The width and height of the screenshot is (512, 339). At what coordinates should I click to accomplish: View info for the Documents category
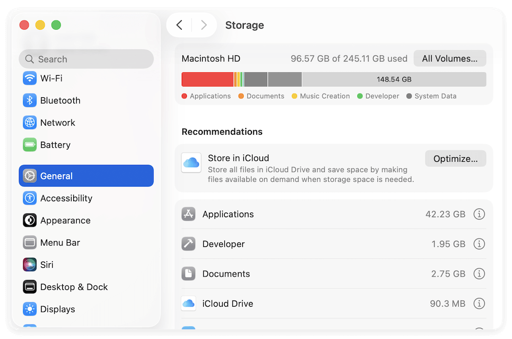coord(479,273)
